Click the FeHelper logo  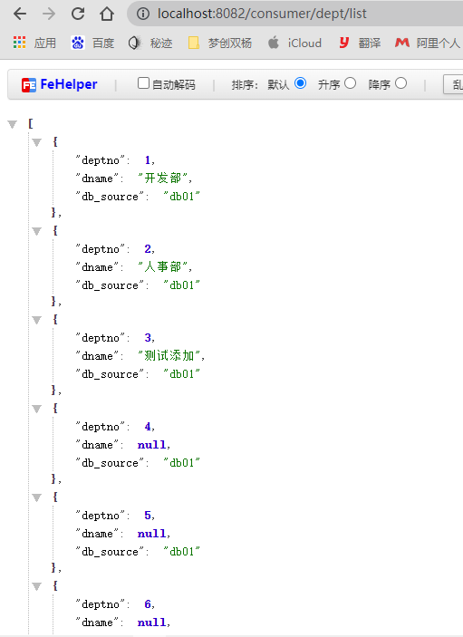pyautogui.click(x=59, y=84)
